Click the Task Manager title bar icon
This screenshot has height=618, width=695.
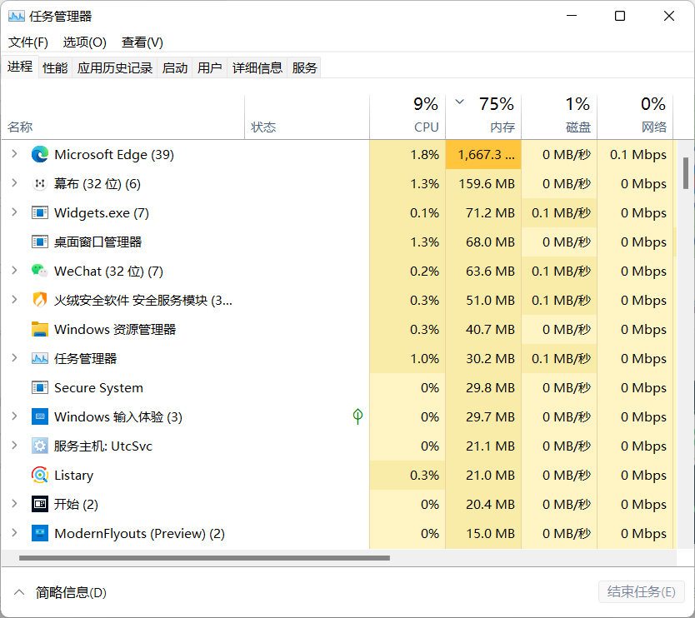[17, 17]
